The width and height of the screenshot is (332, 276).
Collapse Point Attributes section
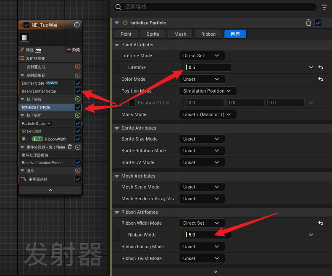click(117, 45)
